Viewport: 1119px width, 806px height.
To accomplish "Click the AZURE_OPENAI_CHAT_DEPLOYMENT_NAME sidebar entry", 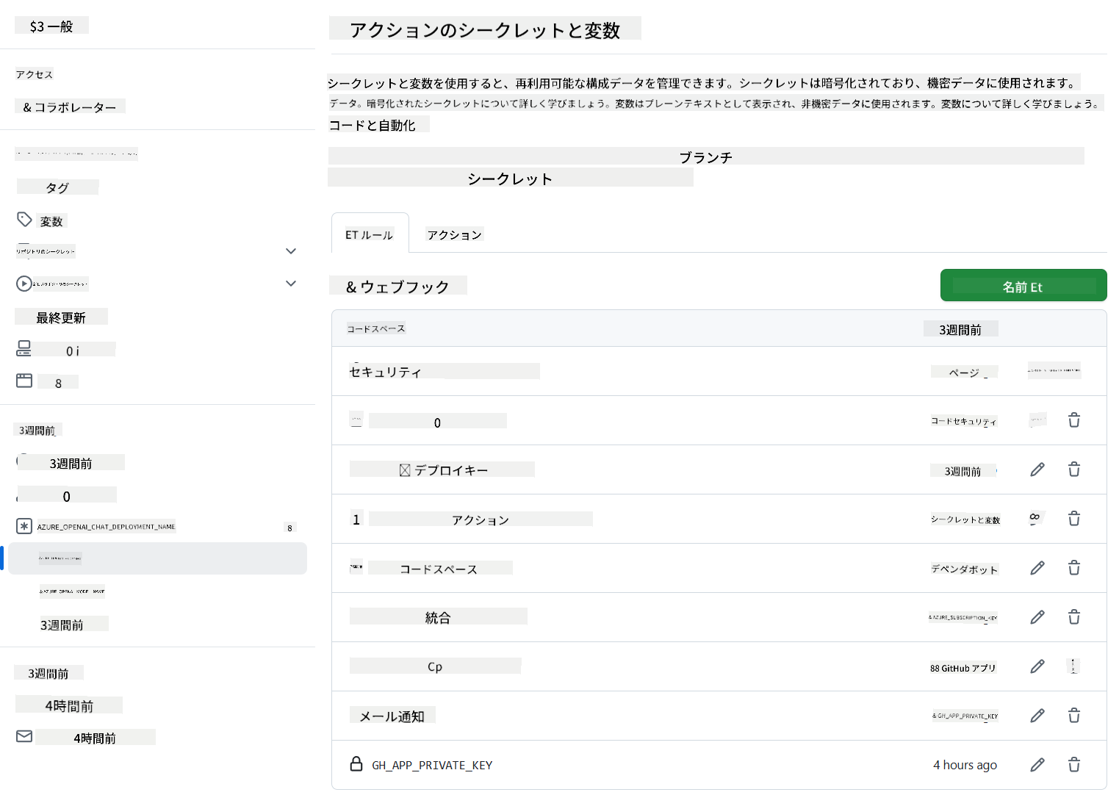I will point(107,526).
